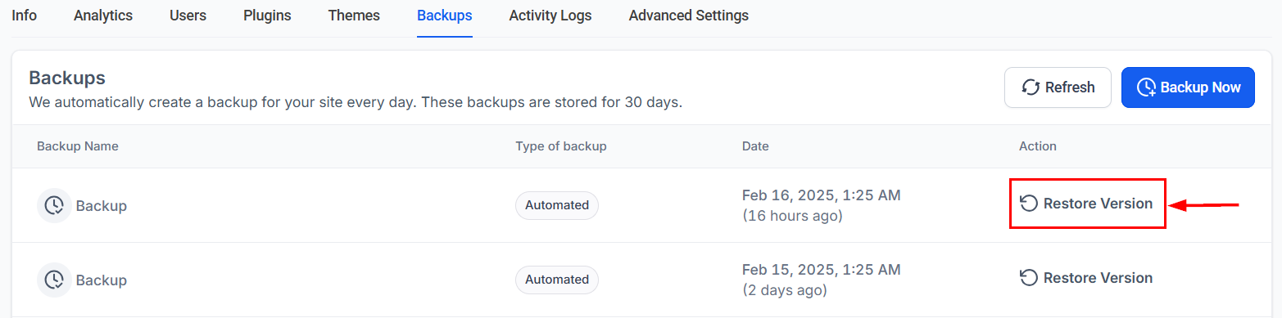1282x318 pixels.
Task: Click Automated badge in Feb 16 row
Action: click(557, 205)
